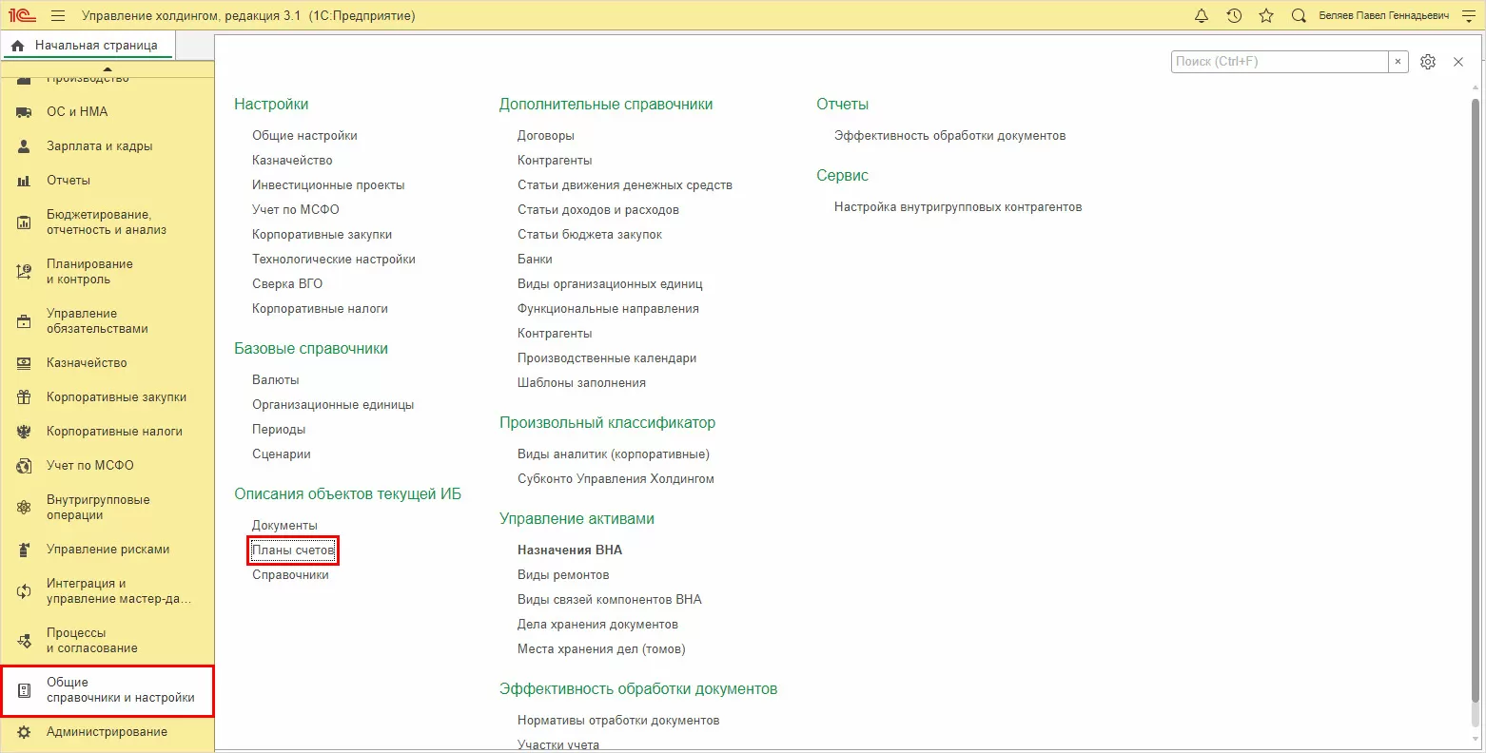Click the Процессы и согласование icon
Viewport: 1486px width, 753px height.
(25, 641)
